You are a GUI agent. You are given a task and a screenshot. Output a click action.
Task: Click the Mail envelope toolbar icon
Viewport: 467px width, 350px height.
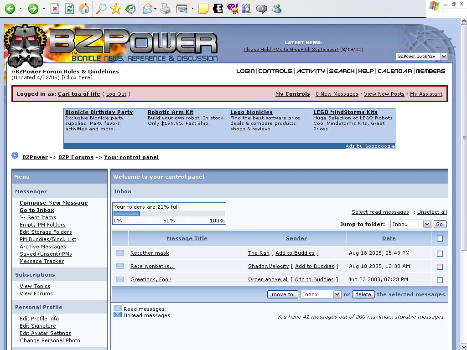[x=147, y=9]
